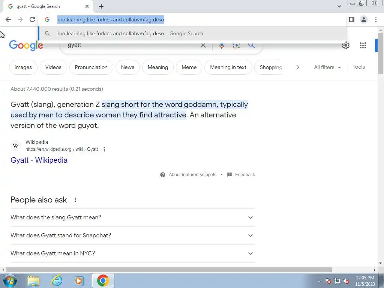The height and width of the screenshot is (288, 384).
Task: Click the scroll right arrow of horizontal scrollbar
Action: (x=375, y=270)
